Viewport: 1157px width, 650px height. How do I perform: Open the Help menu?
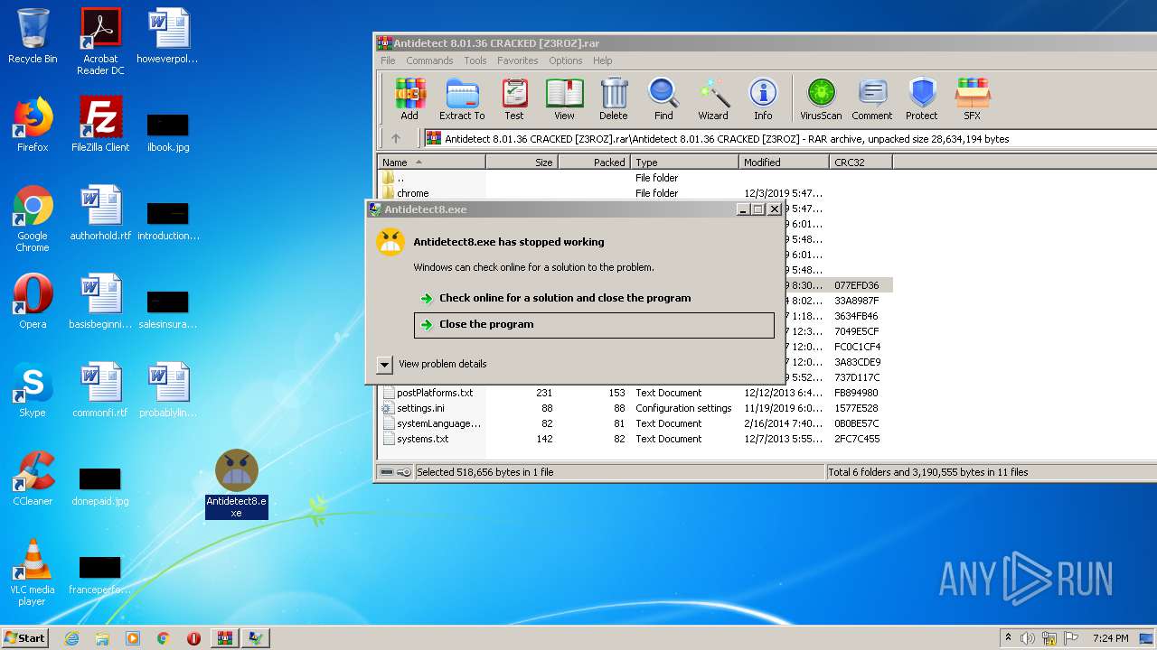[x=603, y=60]
